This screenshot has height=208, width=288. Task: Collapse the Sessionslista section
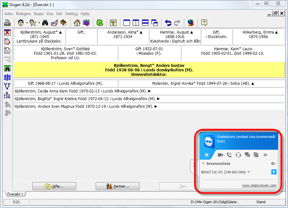[x=203, y=164]
